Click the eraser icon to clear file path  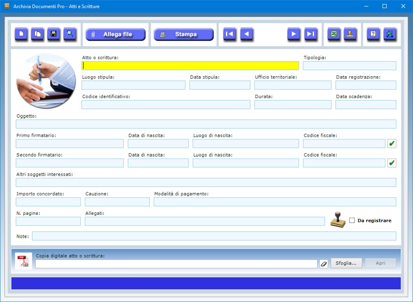click(323, 263)
